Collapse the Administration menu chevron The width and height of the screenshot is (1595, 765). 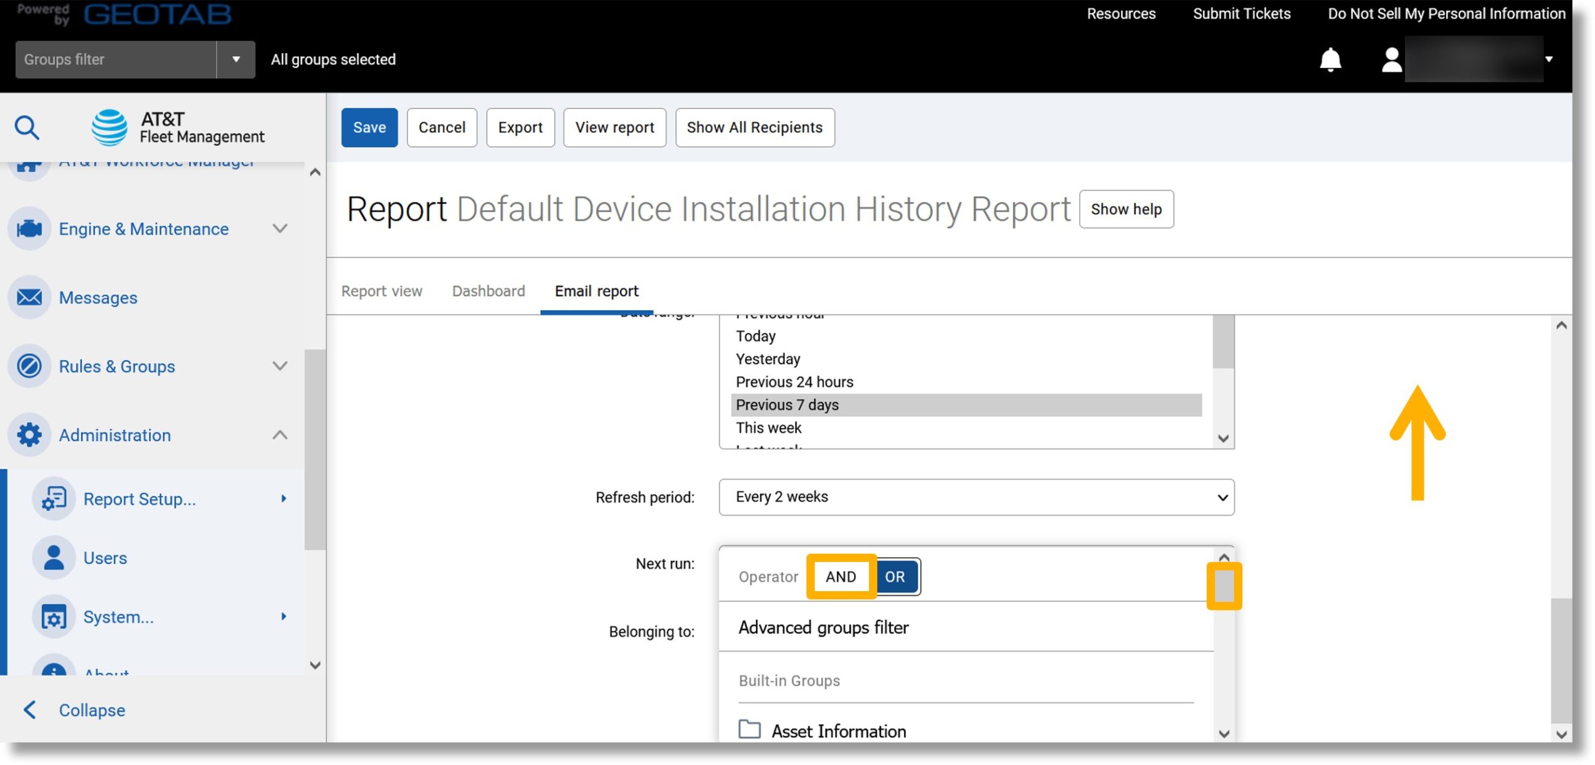tap(280, 434)
